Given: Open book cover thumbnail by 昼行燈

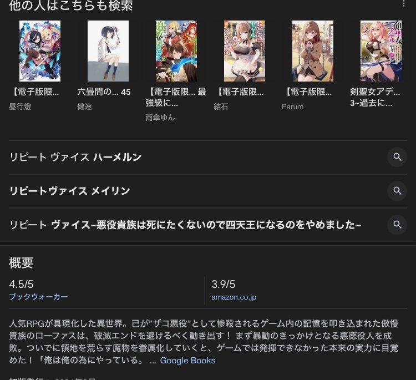Looking at the screenshot, I should click(x=40, y=51).
